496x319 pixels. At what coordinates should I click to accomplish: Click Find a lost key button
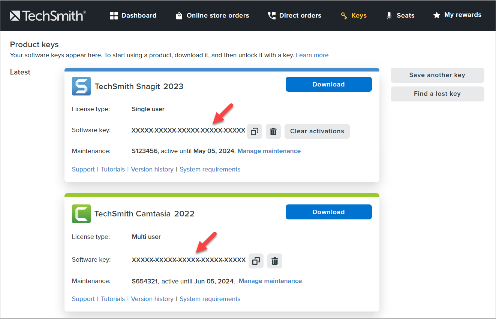click(437, 94)
